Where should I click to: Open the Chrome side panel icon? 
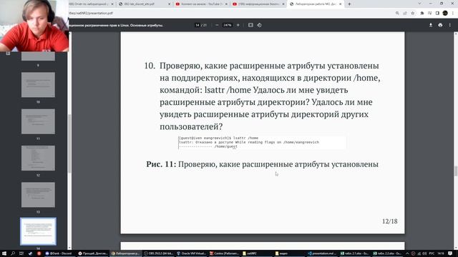tap(437, 13)
